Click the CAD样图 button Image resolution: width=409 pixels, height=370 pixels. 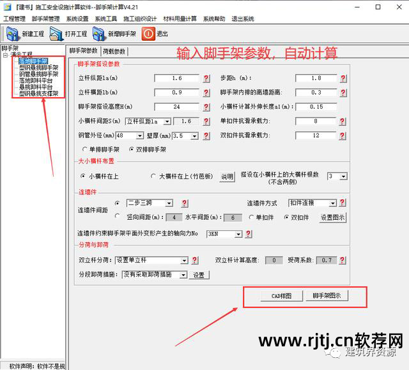[281, 296]
